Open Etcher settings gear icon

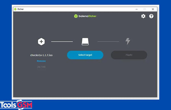(x=143, y=16)
